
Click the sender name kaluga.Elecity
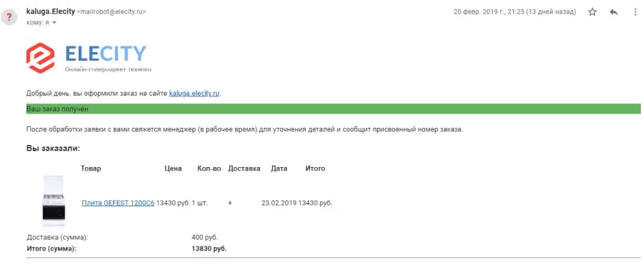pos(51,11)
